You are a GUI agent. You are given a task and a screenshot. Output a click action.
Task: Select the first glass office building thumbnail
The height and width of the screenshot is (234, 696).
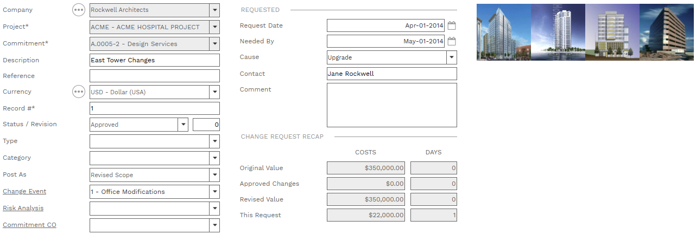coord(503,32)
